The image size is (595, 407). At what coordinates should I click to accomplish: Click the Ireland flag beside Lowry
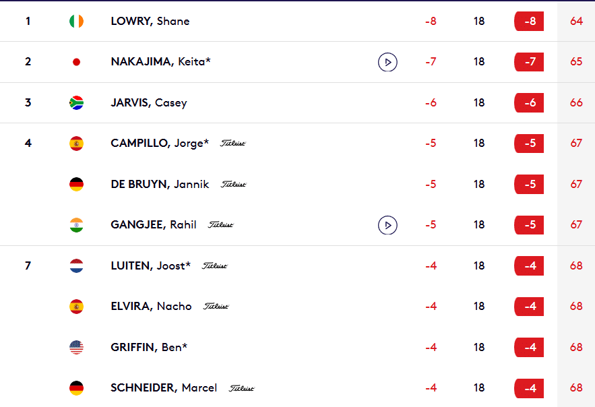(x=77, y=22)
